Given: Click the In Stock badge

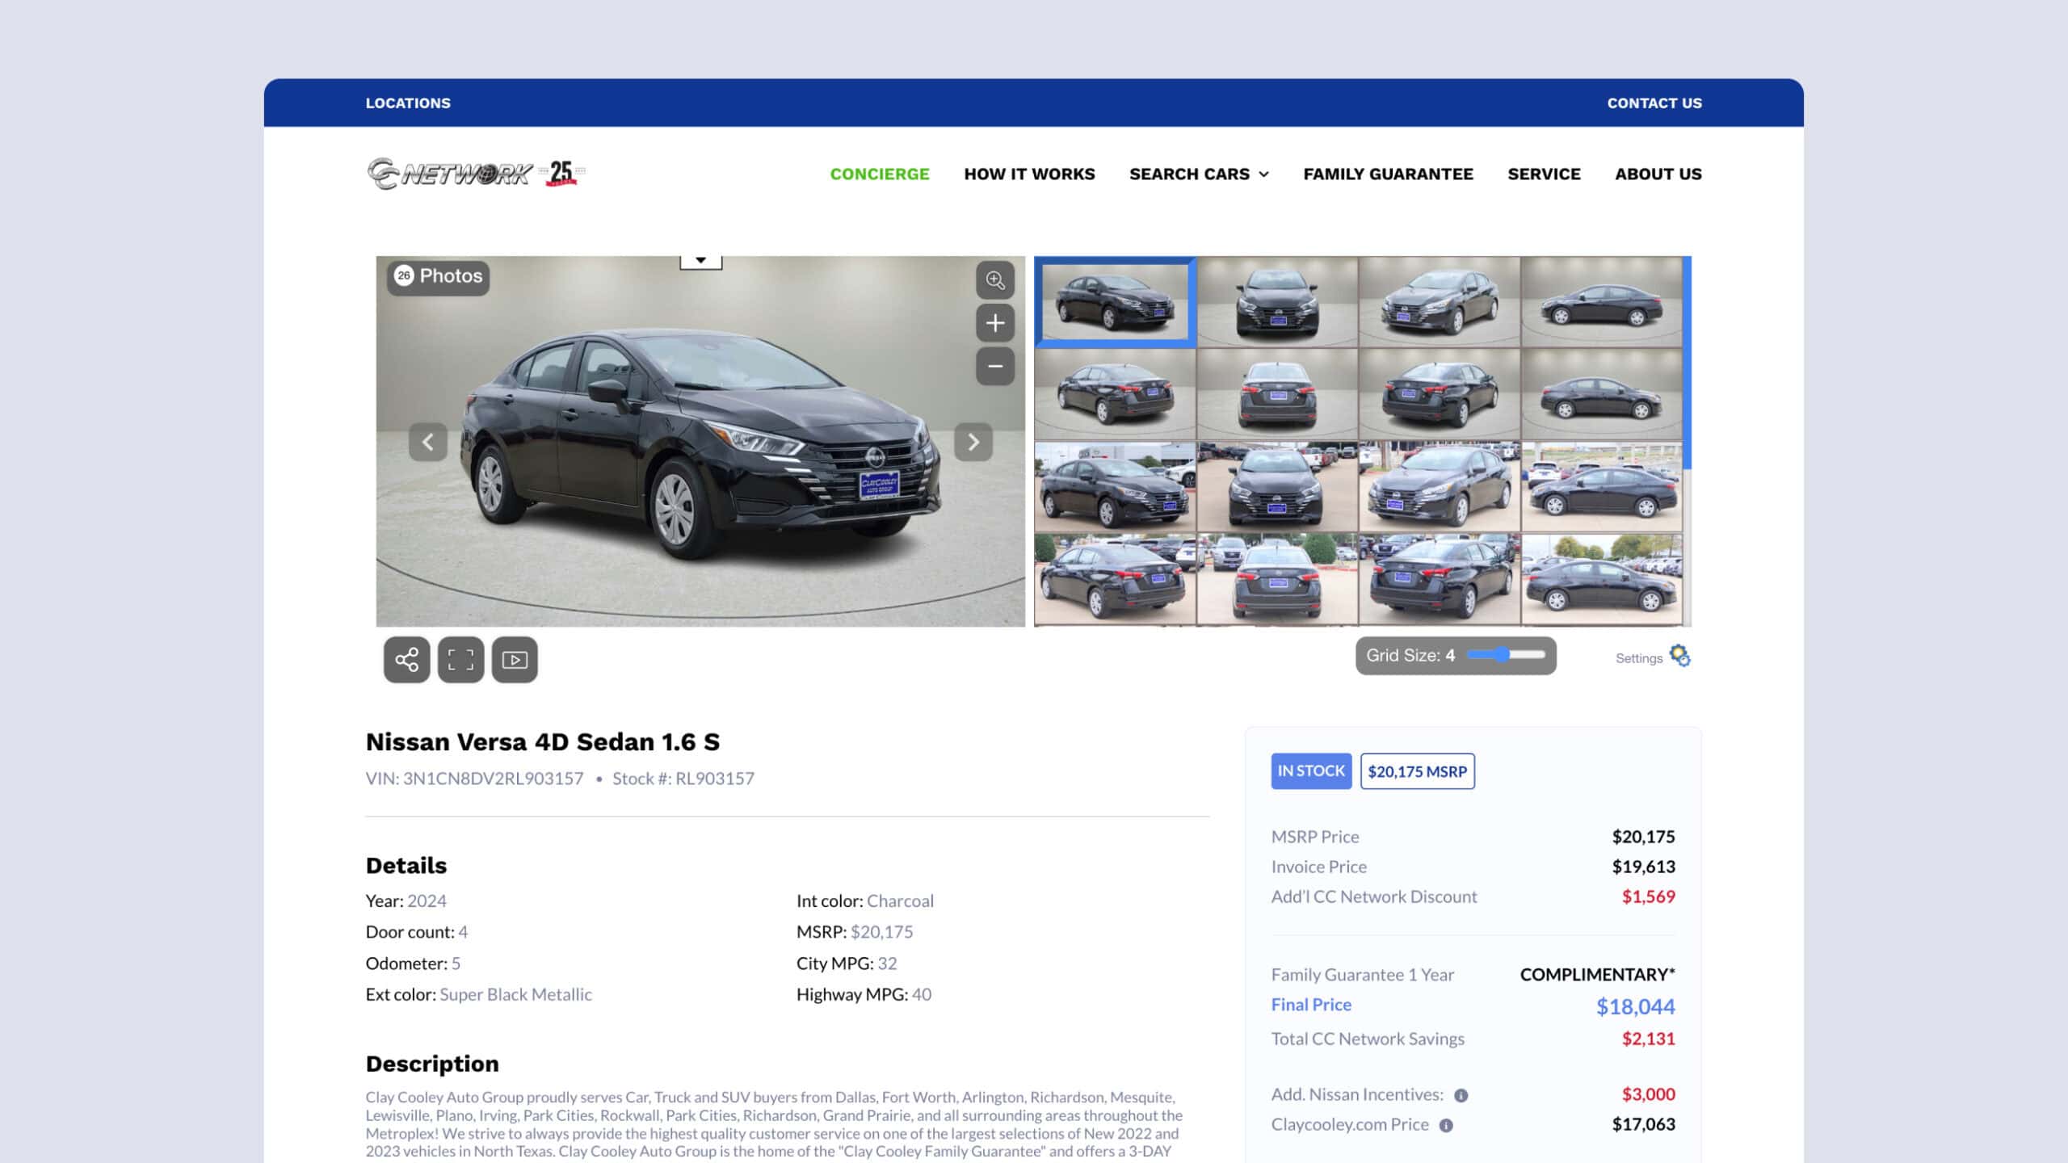Looking at the screenshot, I should [x=1311, y=771].
